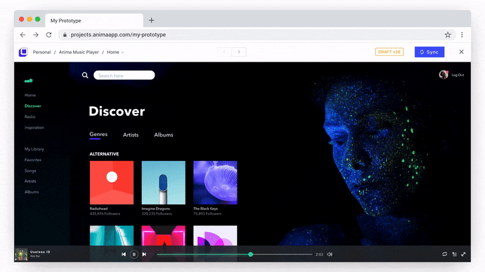Screen dimensions: 485x272
Task: Skip to the previous track
Action: [x=124, y=254]
